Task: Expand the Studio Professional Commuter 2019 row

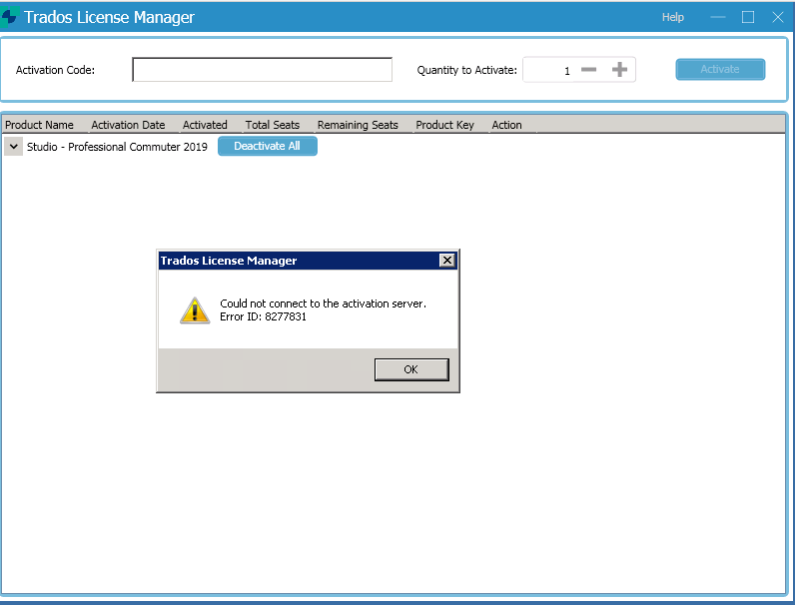Action: pos(14,147)
